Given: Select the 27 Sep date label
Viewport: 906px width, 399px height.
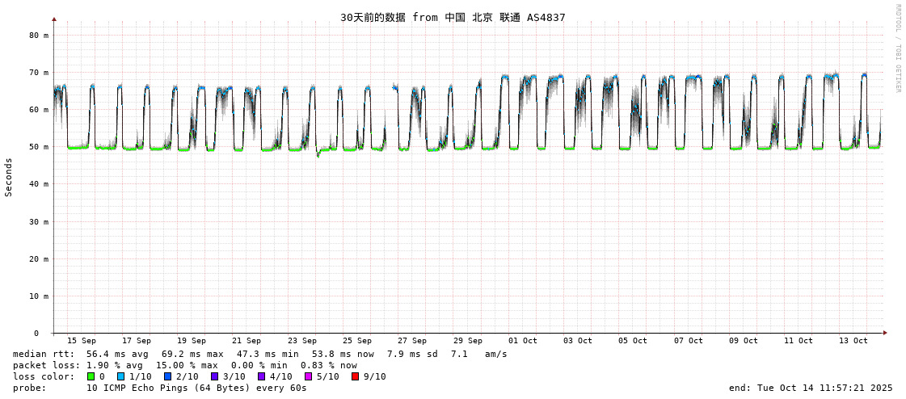Looking at the screenshot, I should coord(412,341).
